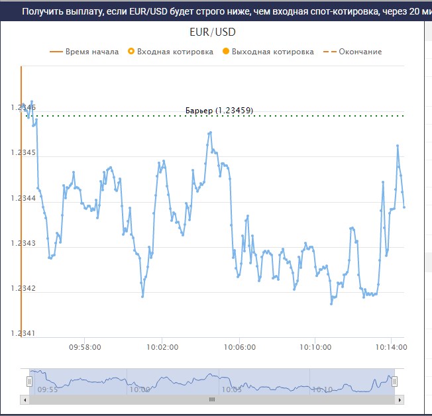Click the 09:58:00 time axis label
The height and width of the screenshot is (416, 432).
85,347
